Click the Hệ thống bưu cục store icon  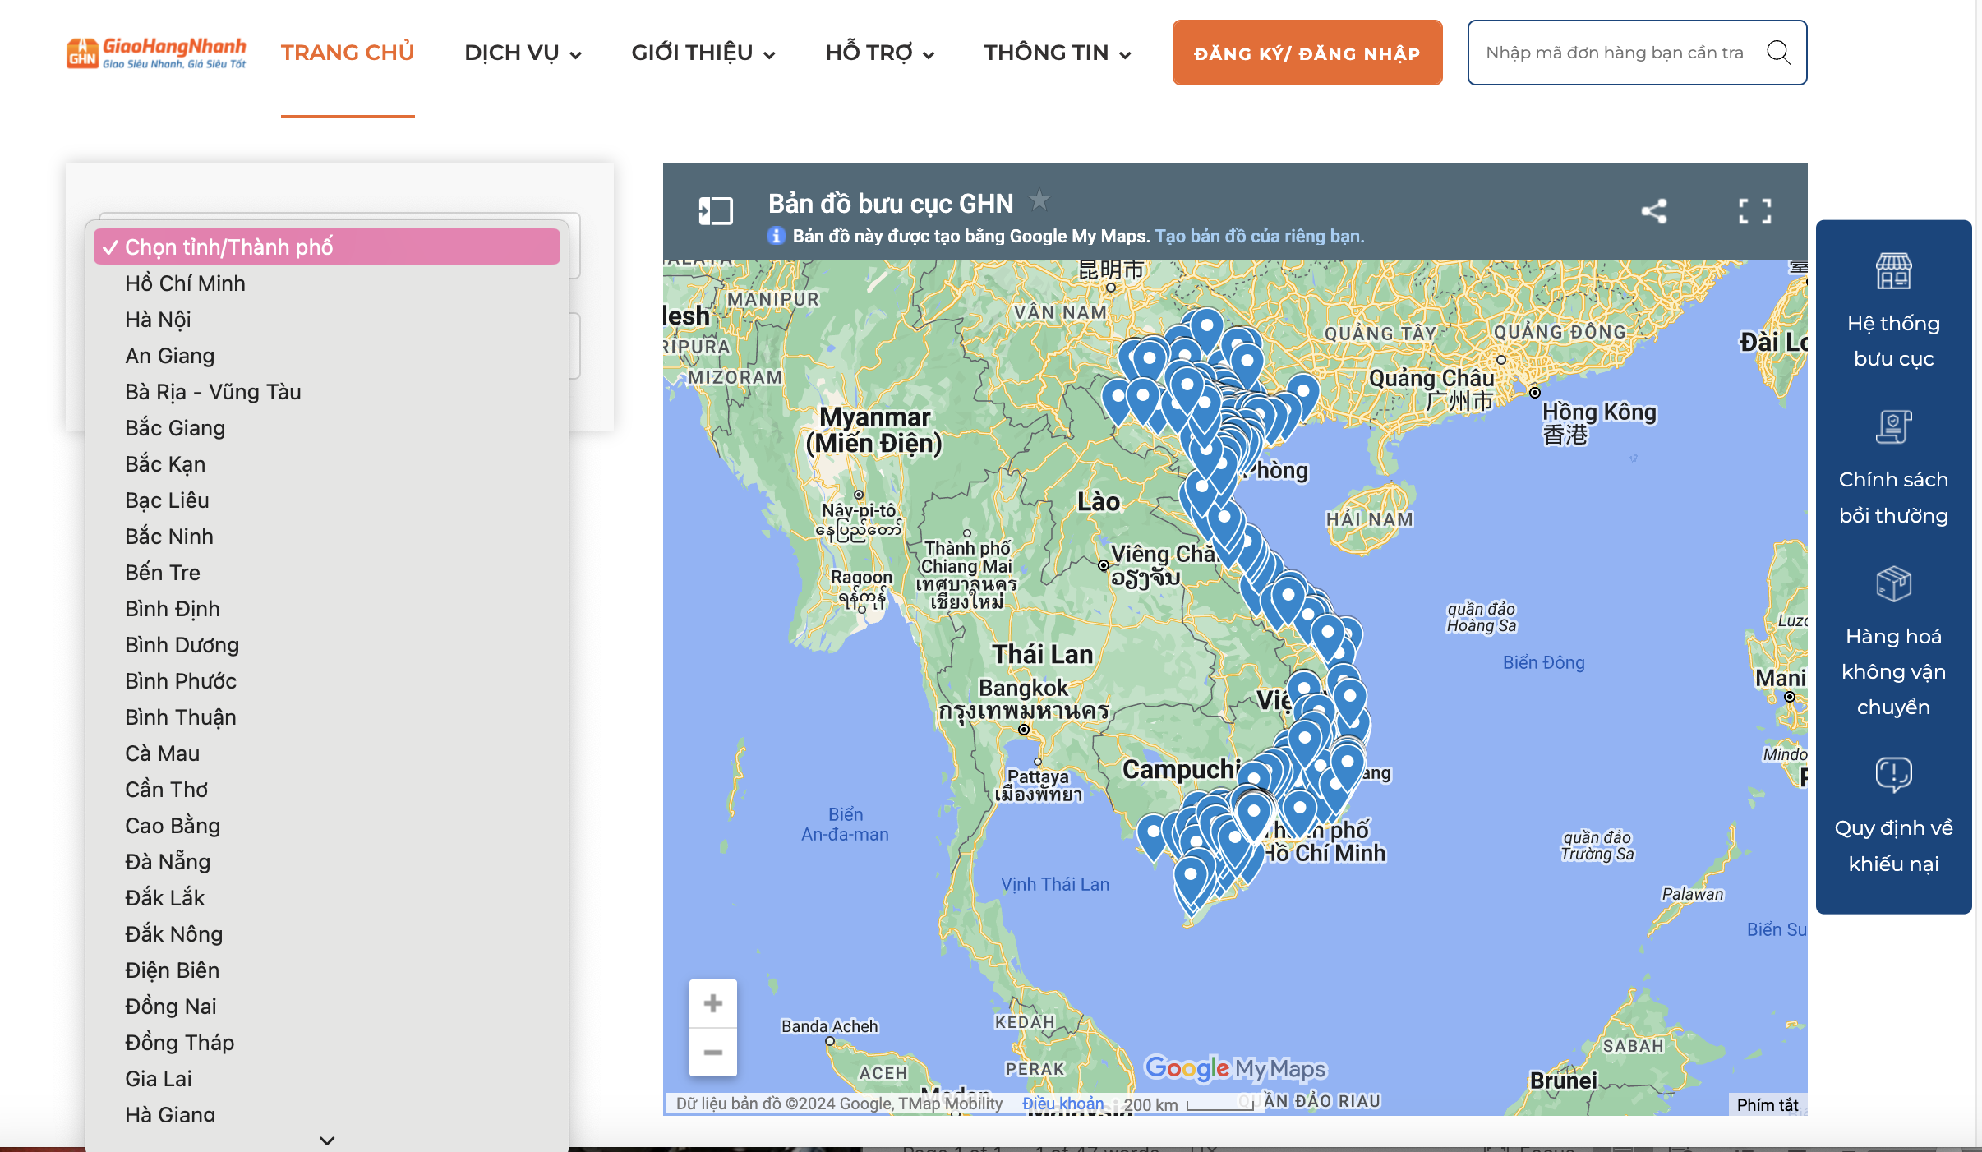click(1893, 271)
